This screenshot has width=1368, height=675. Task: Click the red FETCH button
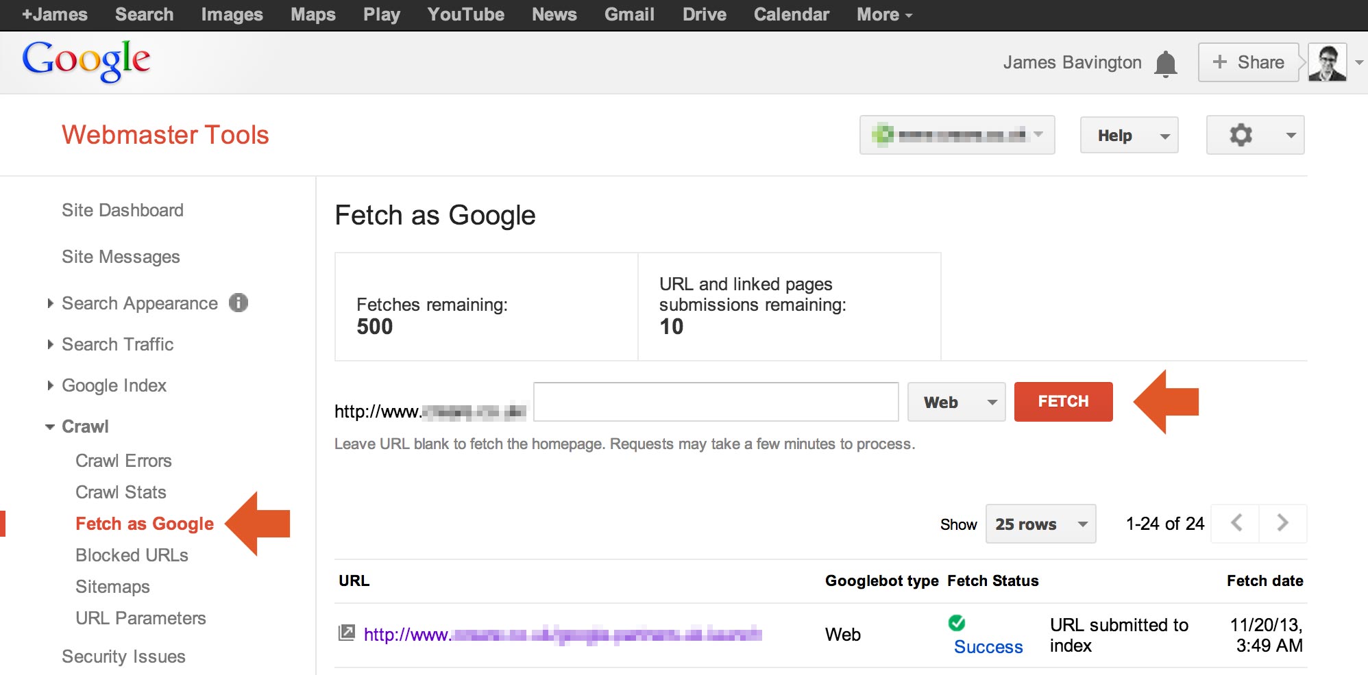tap(1063, 401)
